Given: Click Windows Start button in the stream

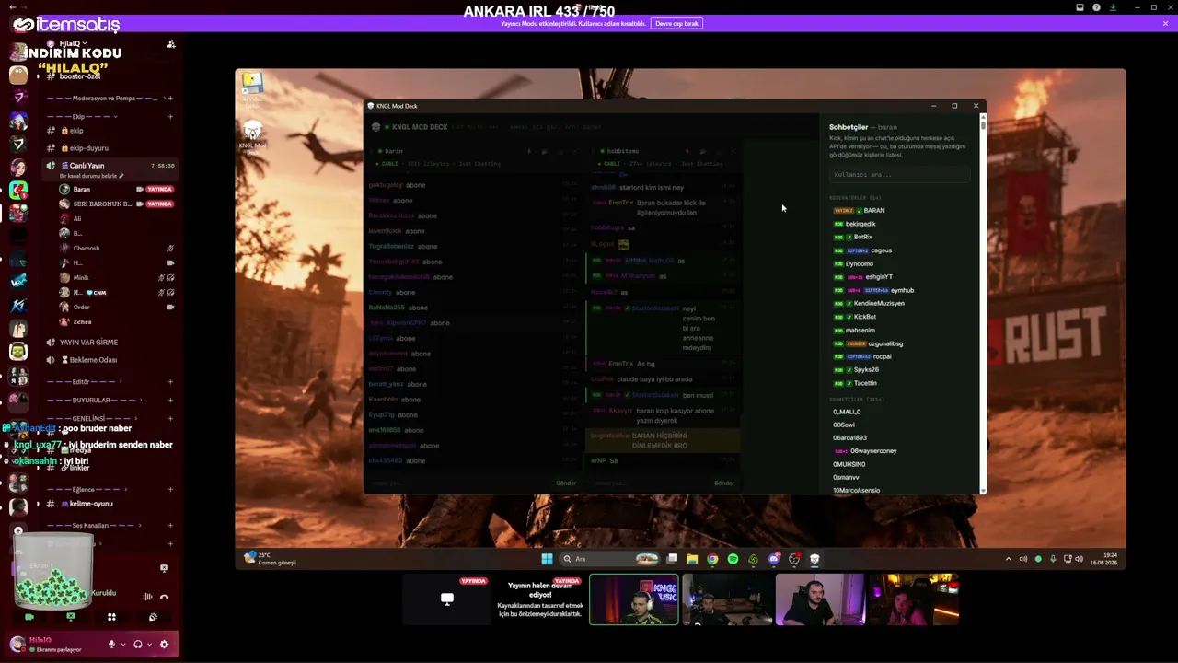Looking at the screenshot, I should coord(547,559).
